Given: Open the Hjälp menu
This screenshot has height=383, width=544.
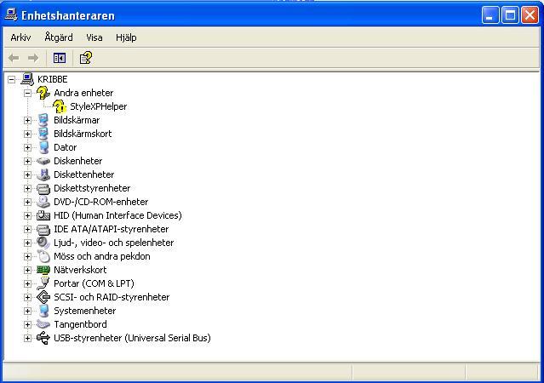Looking at the screenshot, I should coord(126,37).
